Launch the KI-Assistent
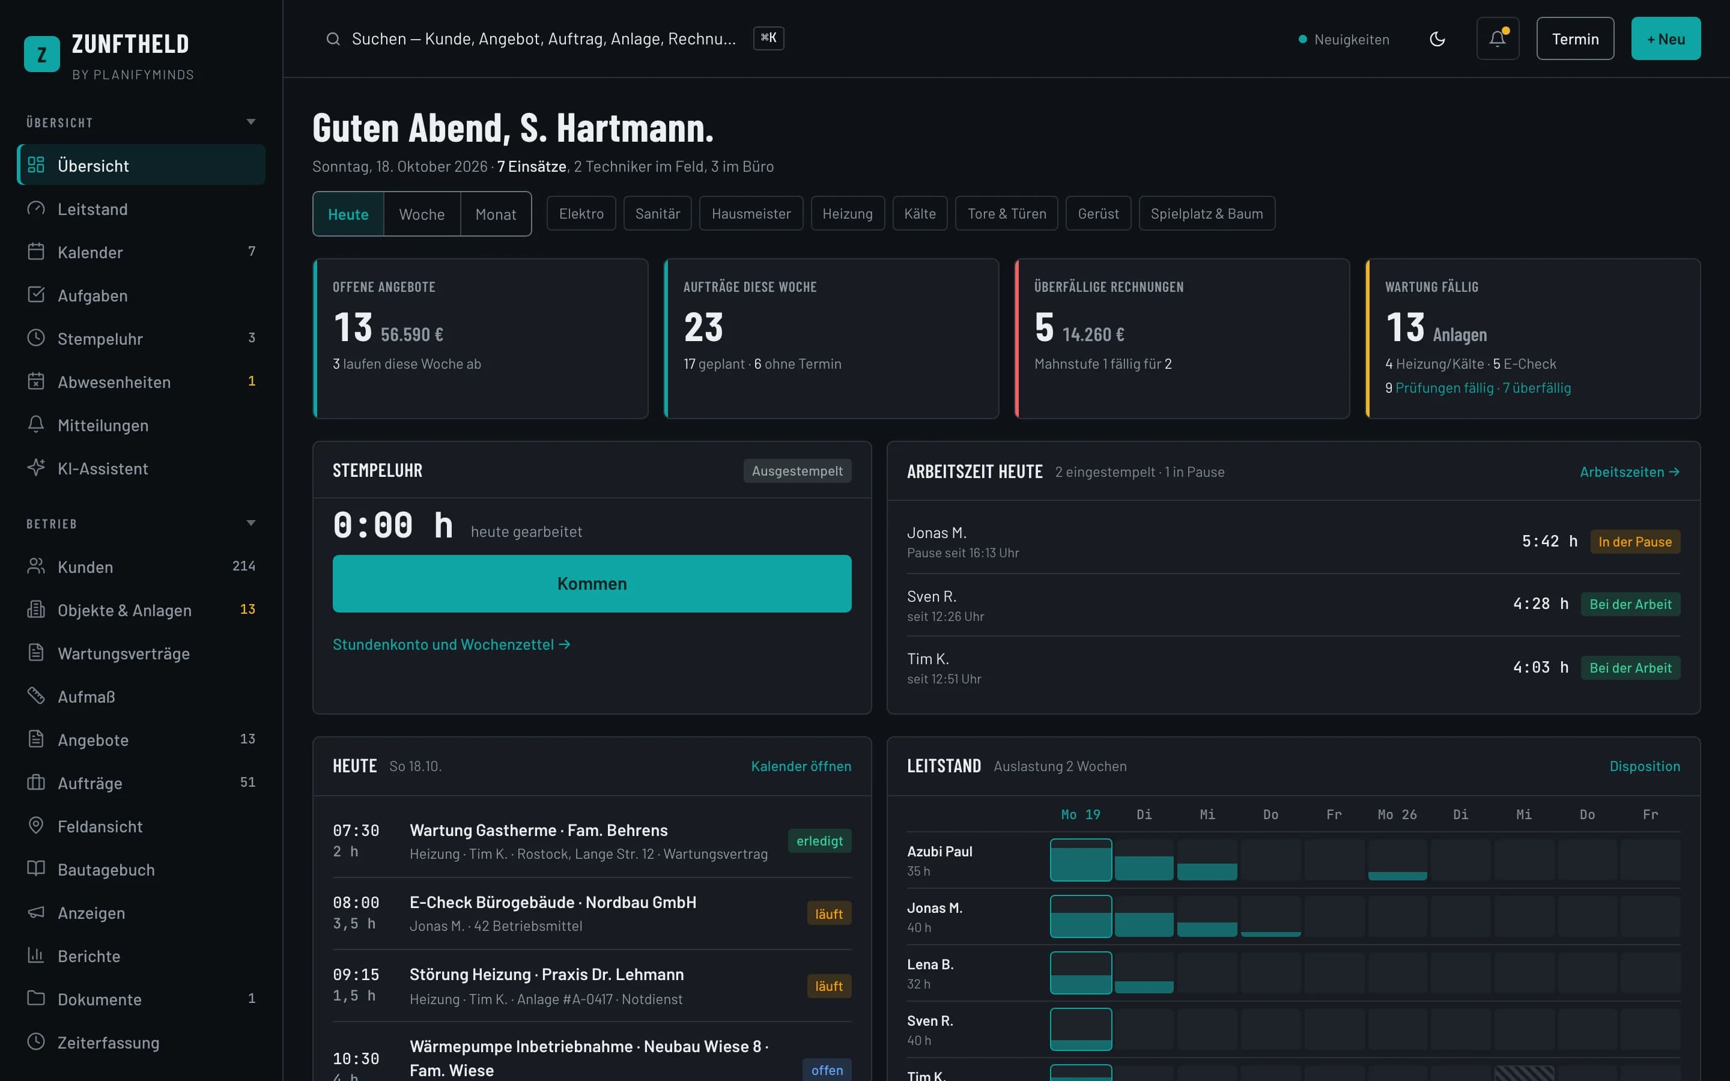Screen dimensions: 1730x1081 [141, 468]
